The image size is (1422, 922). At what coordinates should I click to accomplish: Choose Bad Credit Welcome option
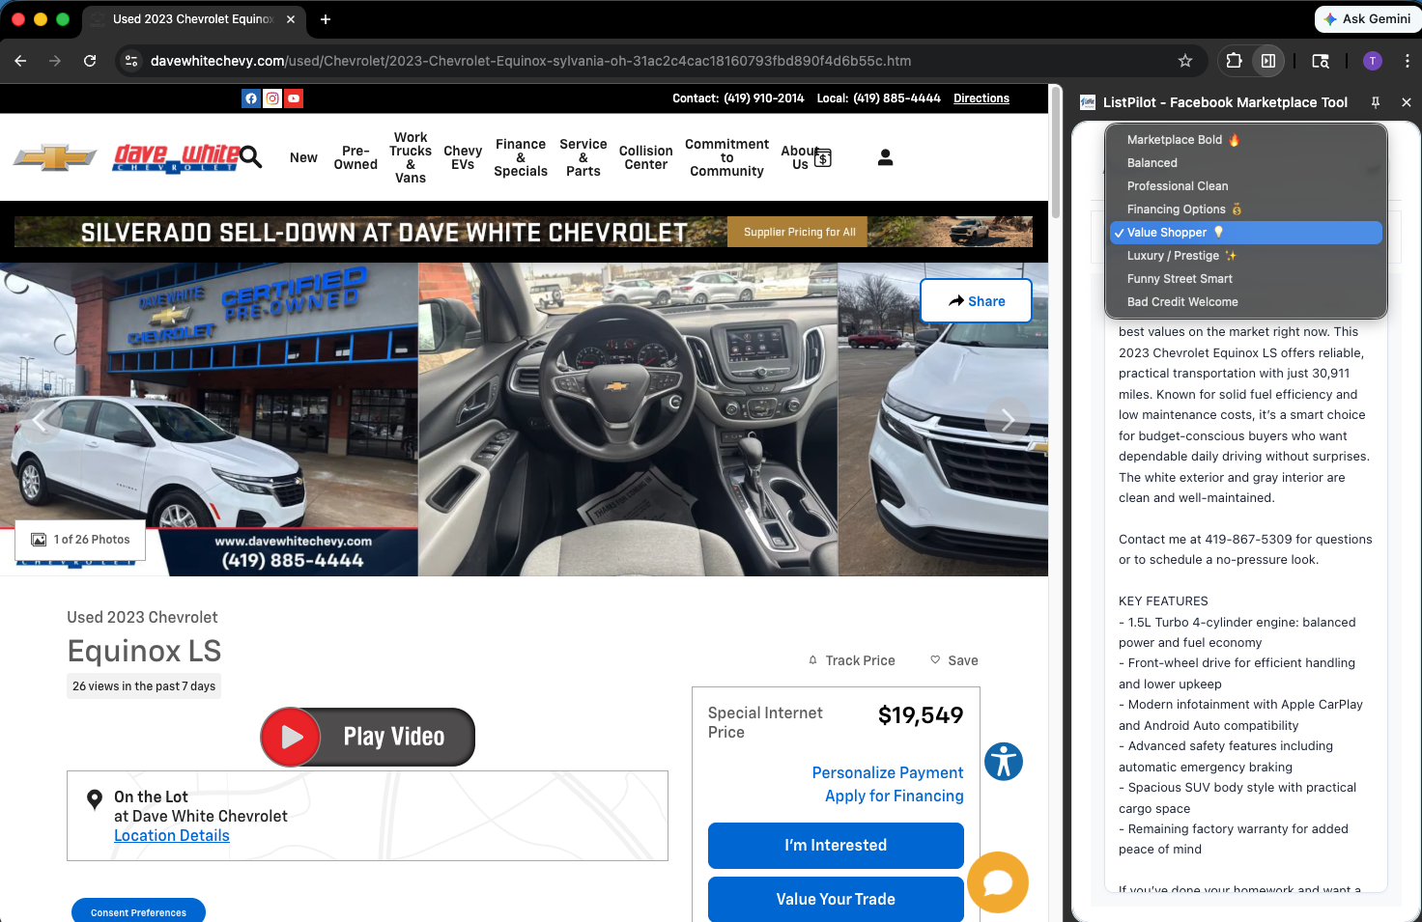[1246, 302]
